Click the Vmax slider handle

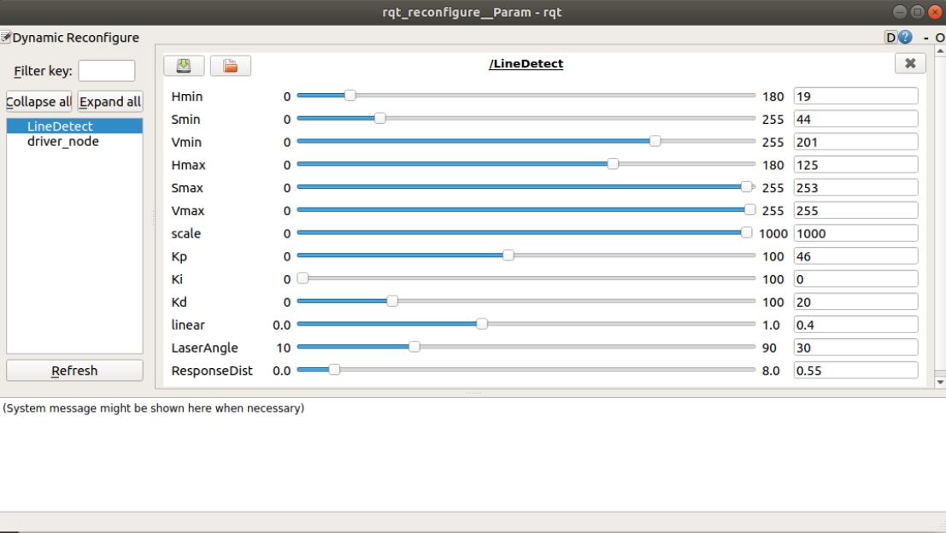[750, 210]
